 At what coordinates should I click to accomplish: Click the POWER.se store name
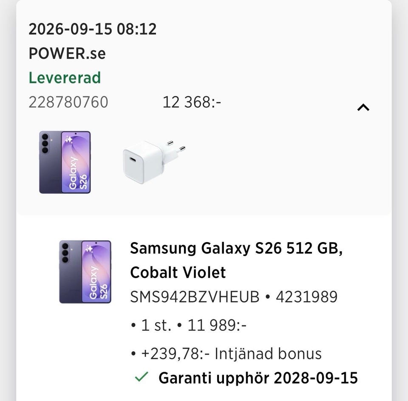coord(67,53)
